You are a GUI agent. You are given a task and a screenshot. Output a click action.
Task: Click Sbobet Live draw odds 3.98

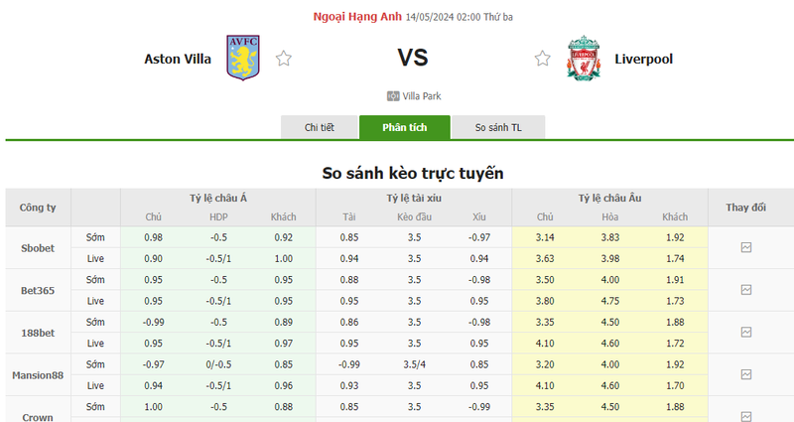(609, 258)
